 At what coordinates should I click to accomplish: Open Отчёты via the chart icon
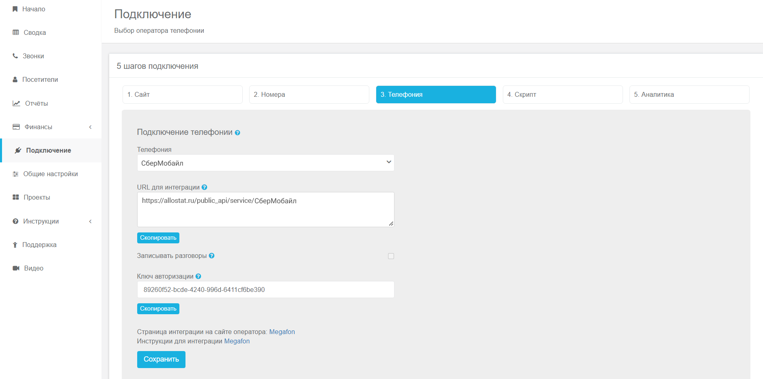tap(16, 103)
